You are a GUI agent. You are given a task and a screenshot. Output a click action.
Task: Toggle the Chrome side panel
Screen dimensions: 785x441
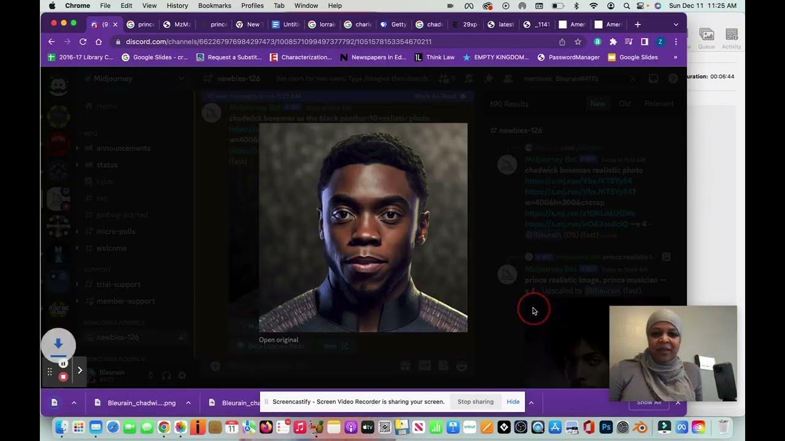(644, 42)
